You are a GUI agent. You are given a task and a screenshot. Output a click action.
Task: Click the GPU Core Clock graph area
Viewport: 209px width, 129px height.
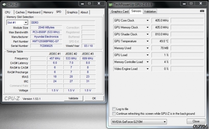point(187,20)
